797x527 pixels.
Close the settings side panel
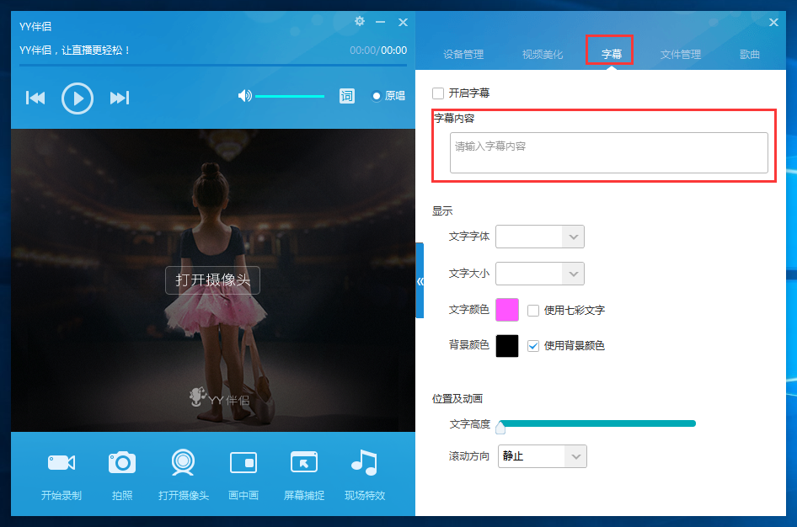tap(773, 23)
